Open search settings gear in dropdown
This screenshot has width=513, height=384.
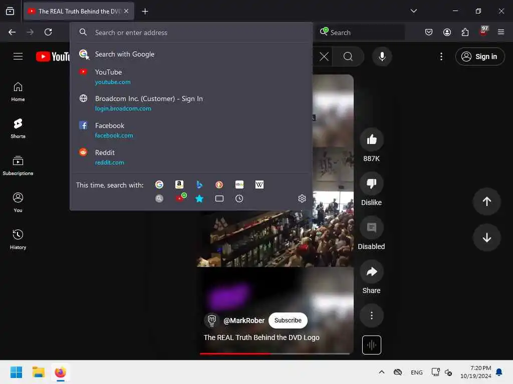302,198
